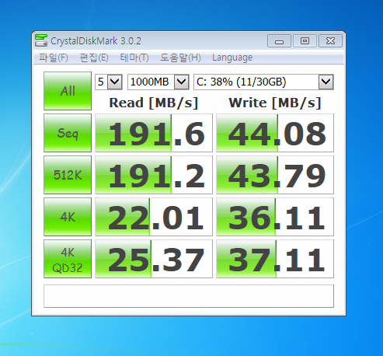Start the 4K random test
The height and width of the screenshot is (356, 383).
(68, 217)
